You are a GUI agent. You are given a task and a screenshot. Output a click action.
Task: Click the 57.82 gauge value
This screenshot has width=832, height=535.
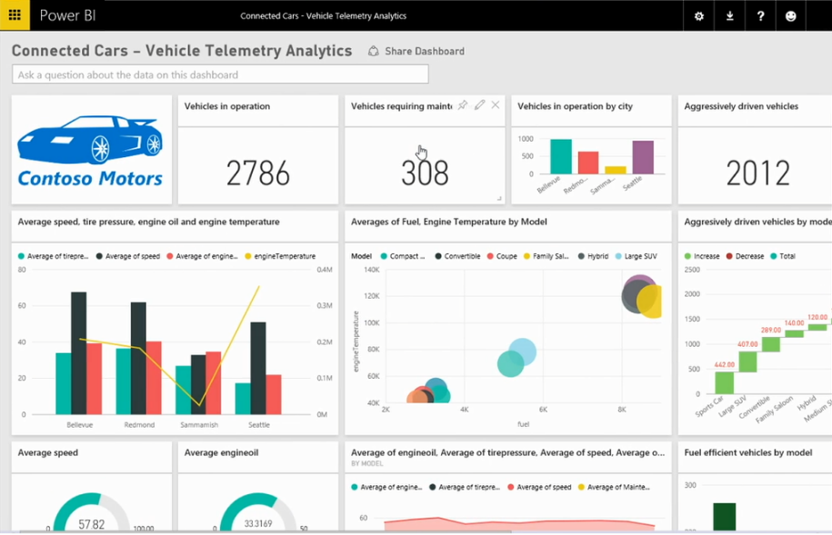[x=91, y=524]
